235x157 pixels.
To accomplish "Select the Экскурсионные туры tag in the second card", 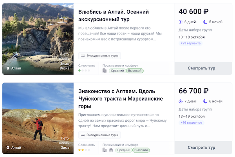I will (x=99, y=135).
